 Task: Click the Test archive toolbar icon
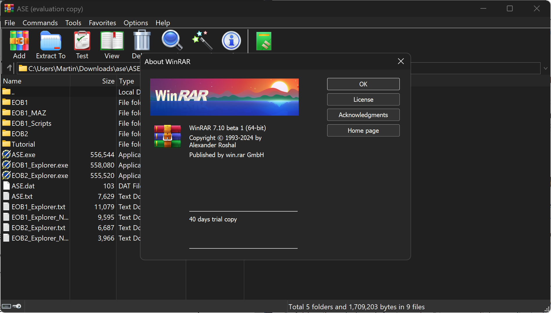[x=82, y=41]
